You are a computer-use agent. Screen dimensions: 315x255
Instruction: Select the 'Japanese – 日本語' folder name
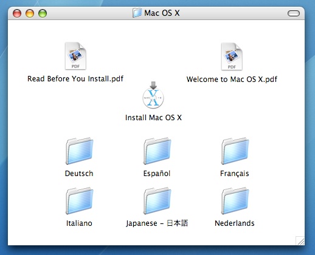click(x=157, y=223)
